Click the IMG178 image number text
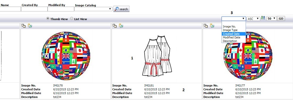Screen dimensions: 293x101 point(58,86)
